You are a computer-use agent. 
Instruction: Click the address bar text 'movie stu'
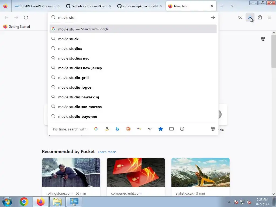66,18
